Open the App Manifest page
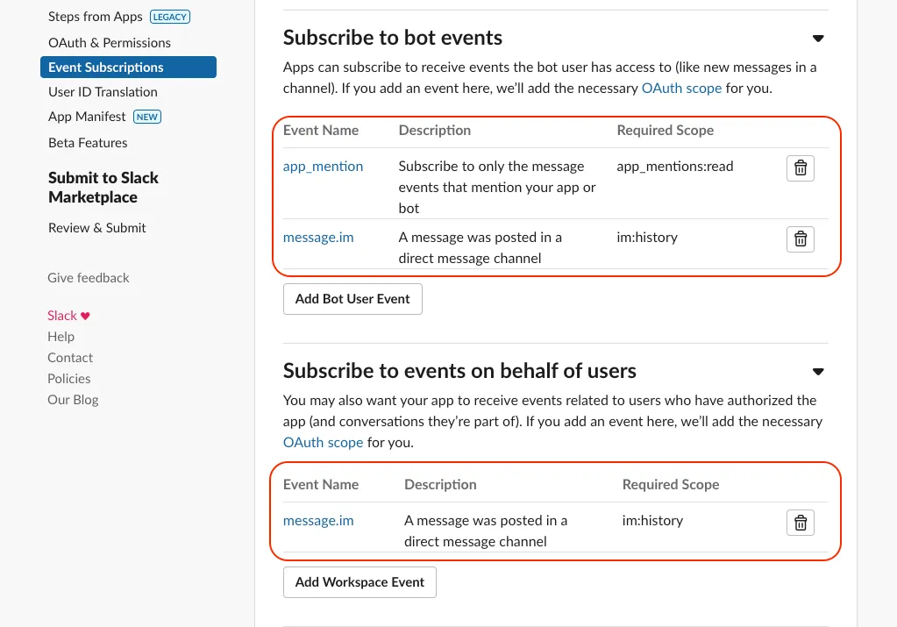The image size is (897, 627). (88, 117)
